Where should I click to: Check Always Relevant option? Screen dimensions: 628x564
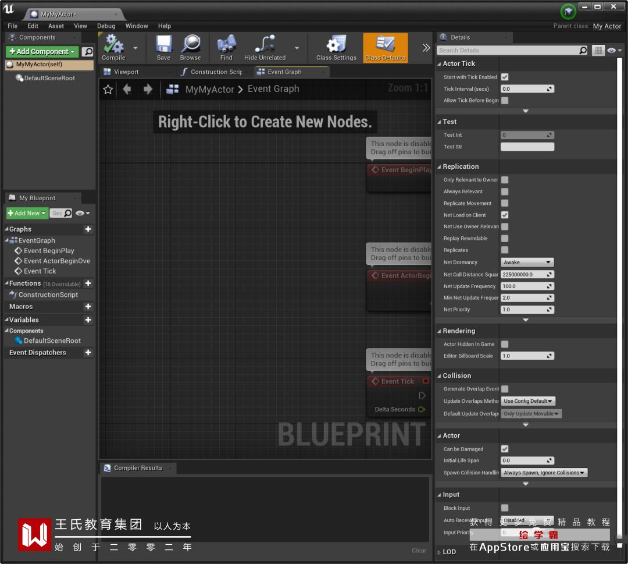pos(505,191)
